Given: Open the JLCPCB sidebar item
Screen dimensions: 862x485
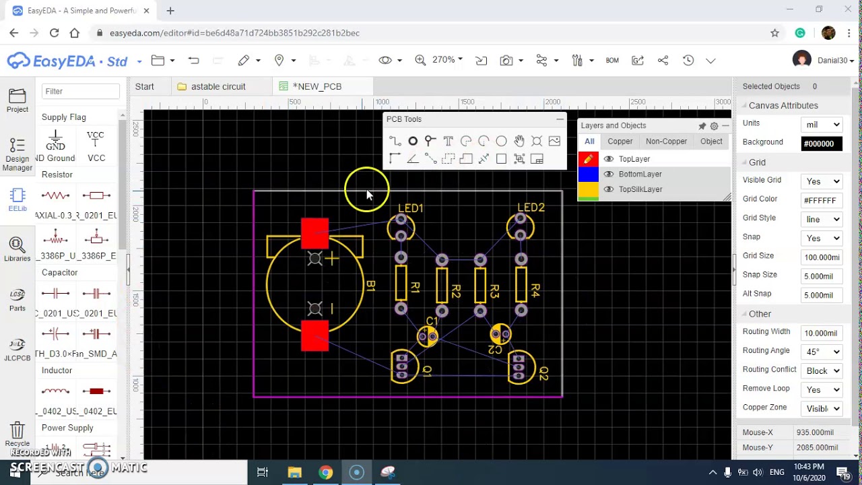Looking at the screenshot, I should (18, 349).
